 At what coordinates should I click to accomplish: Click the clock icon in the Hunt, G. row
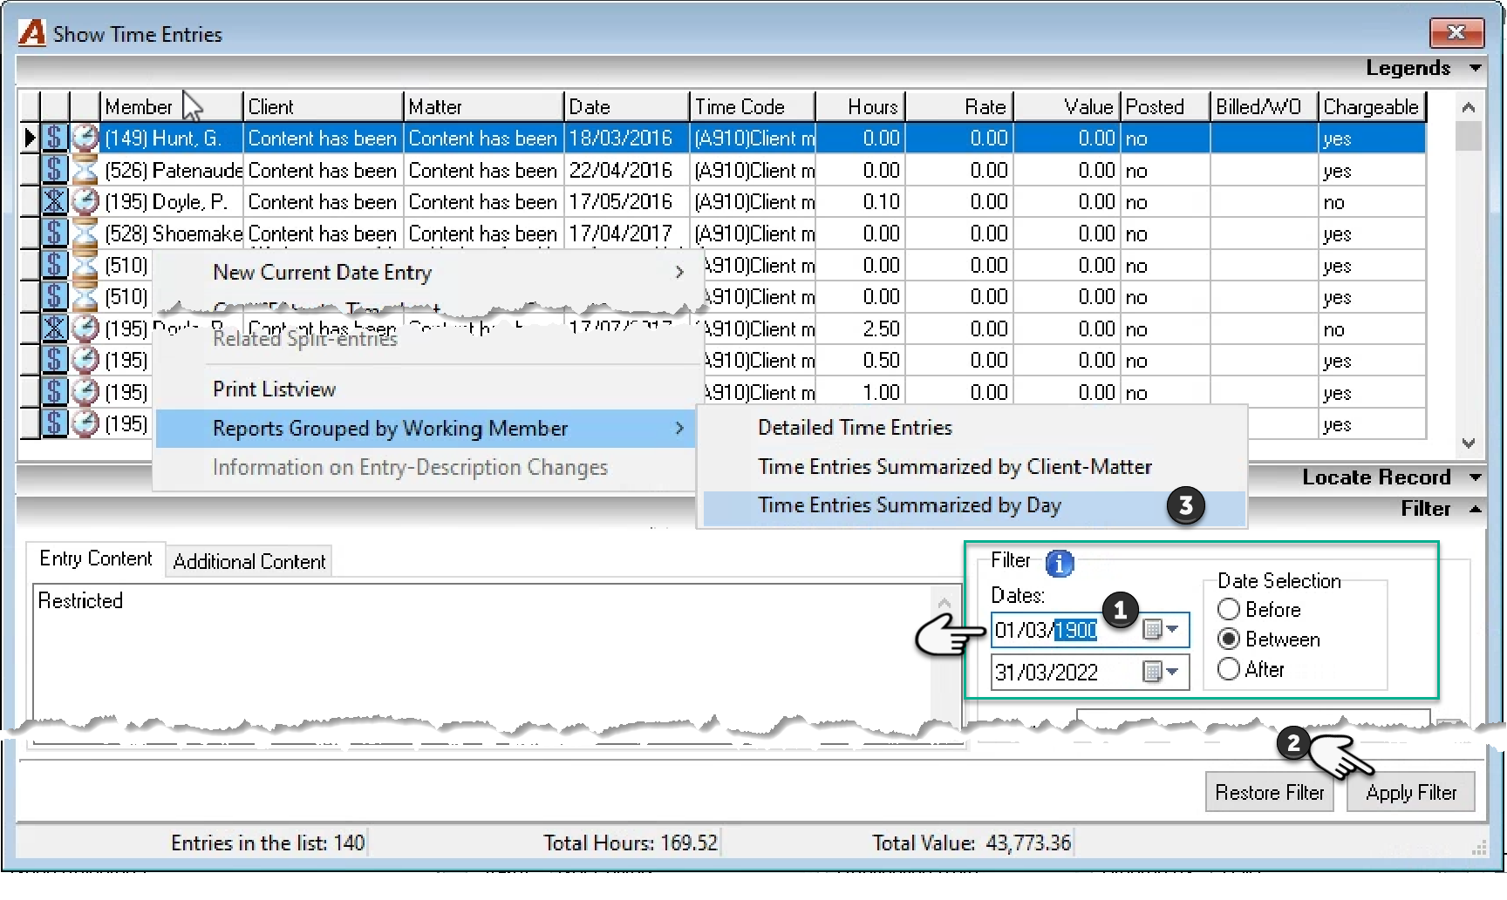[85, 138]
